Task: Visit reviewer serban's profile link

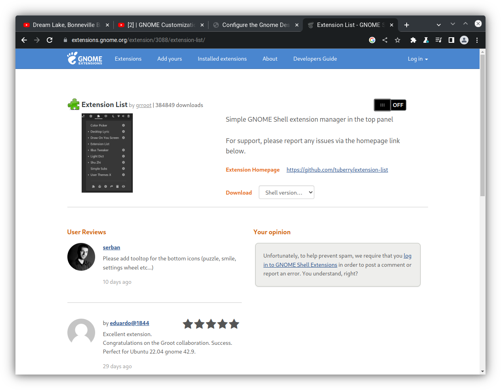Action: (x=111, y=247)
